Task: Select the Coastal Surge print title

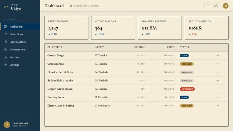Action: click(x=56, y=55)
